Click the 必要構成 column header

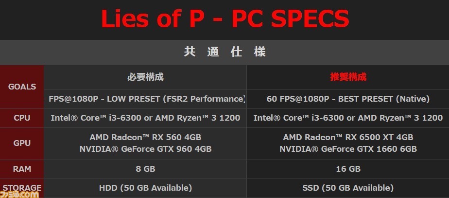(145, 77)
